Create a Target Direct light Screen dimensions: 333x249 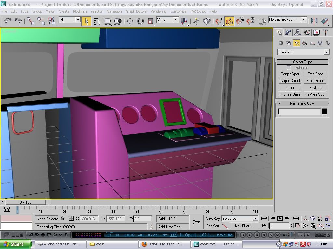(x=290, y=81)
